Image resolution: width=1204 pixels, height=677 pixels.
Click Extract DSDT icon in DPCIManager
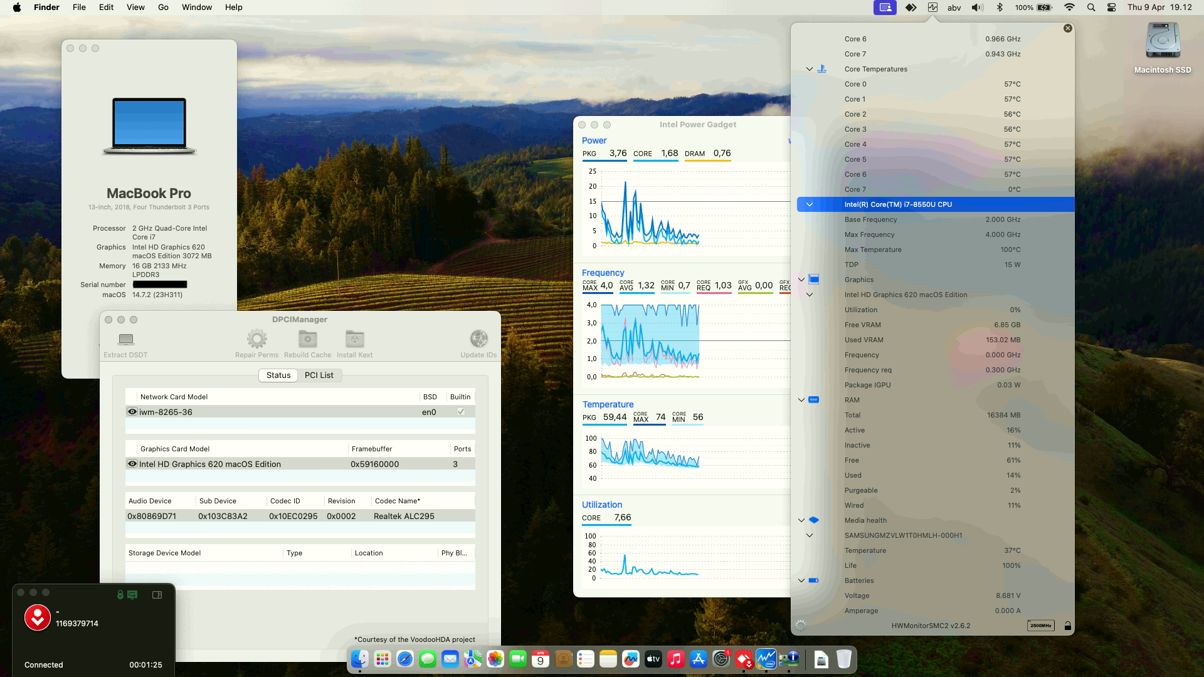[126, 339]
